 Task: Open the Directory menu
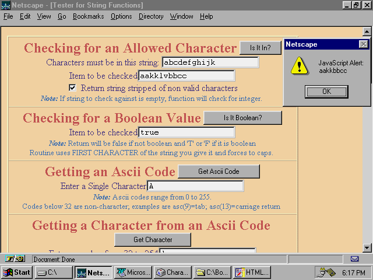coord(151,16)
